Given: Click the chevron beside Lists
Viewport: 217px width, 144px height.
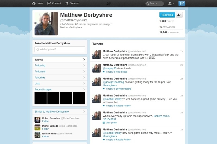Looking at the screenshot, I should tap(84, 83).
